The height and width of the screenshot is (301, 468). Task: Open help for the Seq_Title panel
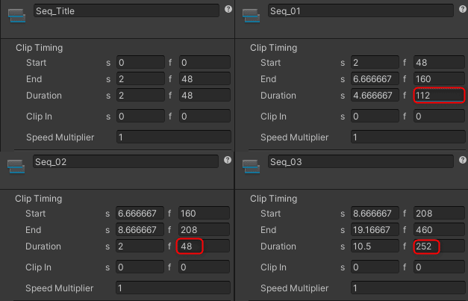tap(228, 9)
